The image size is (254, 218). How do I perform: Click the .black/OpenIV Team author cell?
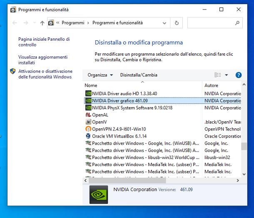tap(223, 122)
